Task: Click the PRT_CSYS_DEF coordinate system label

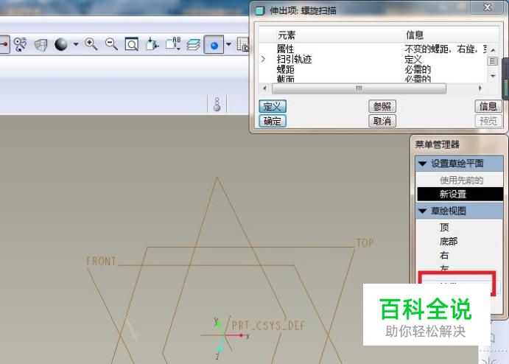Action: point(268,326)
